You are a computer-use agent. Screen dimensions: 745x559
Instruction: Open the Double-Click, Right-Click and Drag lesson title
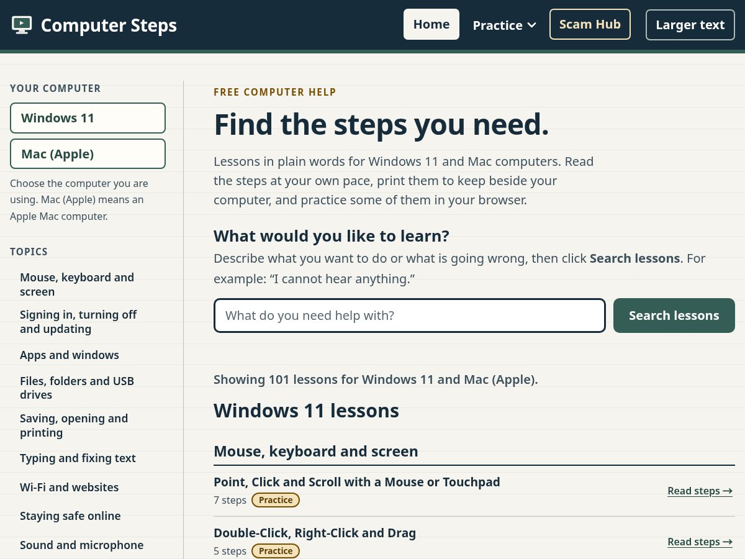tap(315, 533)
